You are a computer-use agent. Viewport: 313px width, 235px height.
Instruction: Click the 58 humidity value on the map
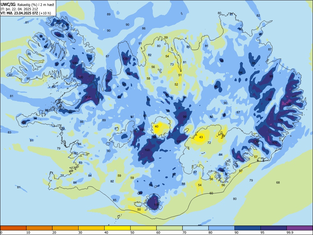point(148,79)
